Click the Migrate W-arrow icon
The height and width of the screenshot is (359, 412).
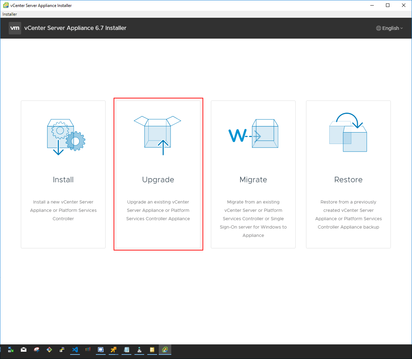253,134
